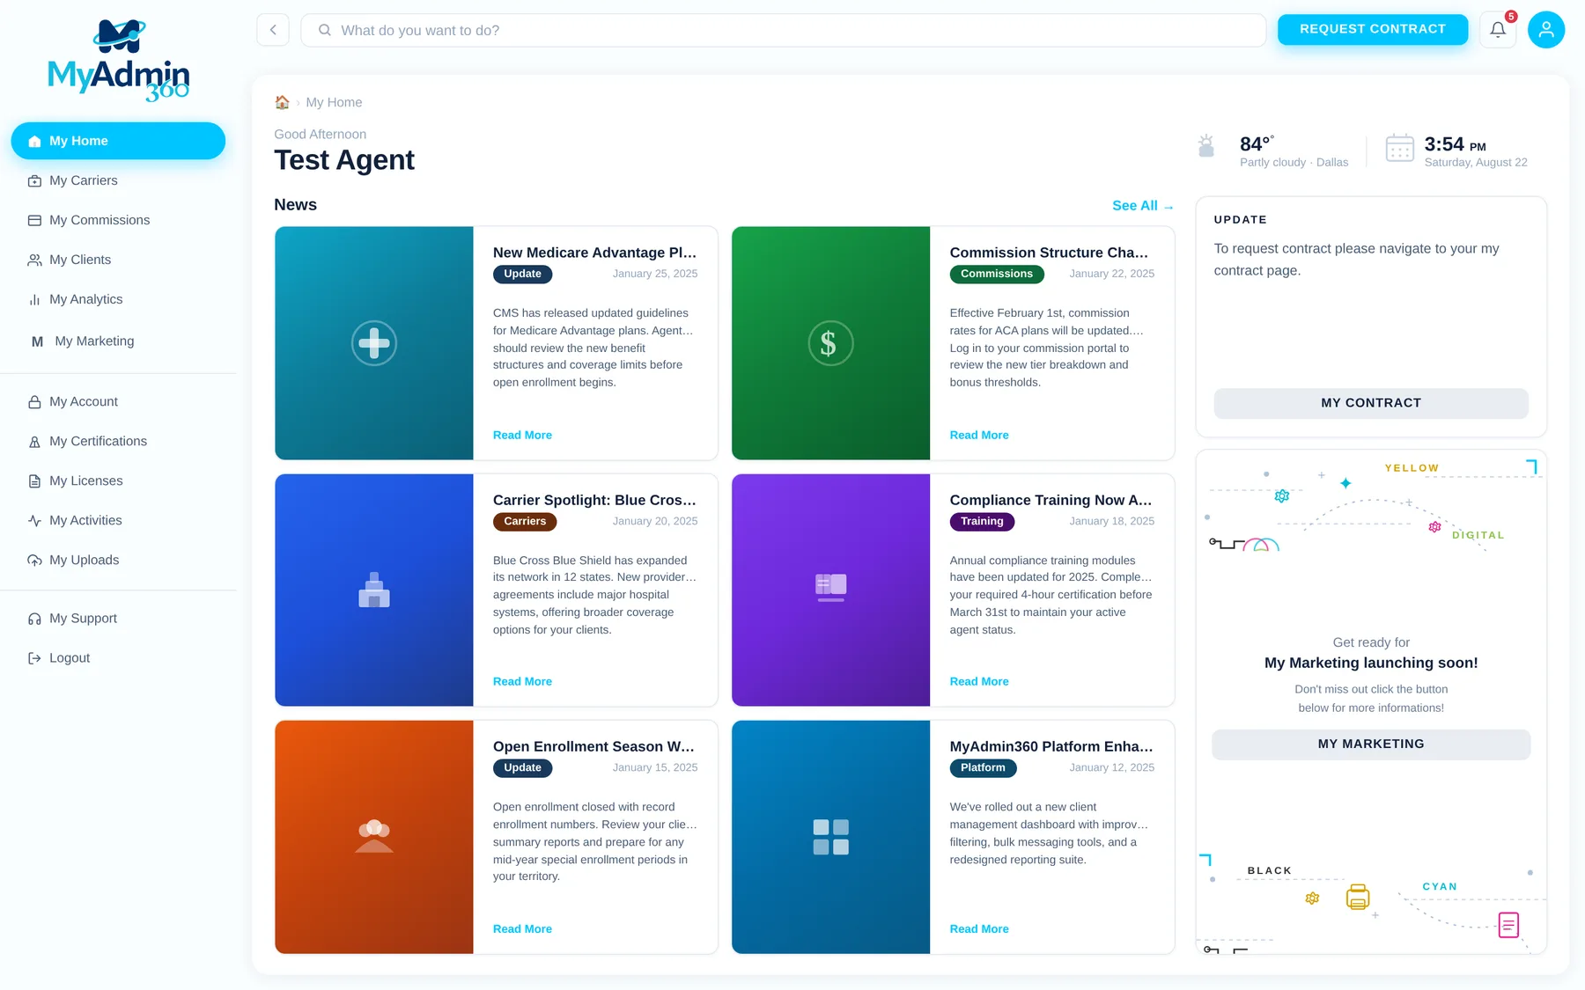Open My Commissions in sidebar
This screenshot has height=990, width=1585.
pyautogui.click(x=118, y=220)
